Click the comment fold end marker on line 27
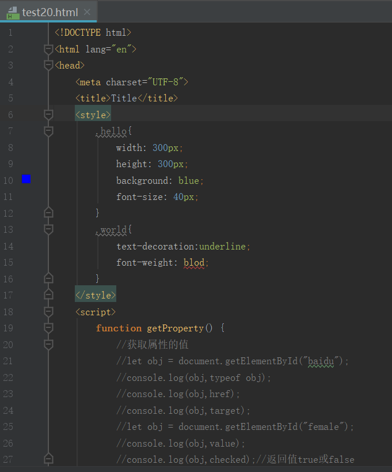This screenshot has height=472, width=392. click(x=48, y=459)
